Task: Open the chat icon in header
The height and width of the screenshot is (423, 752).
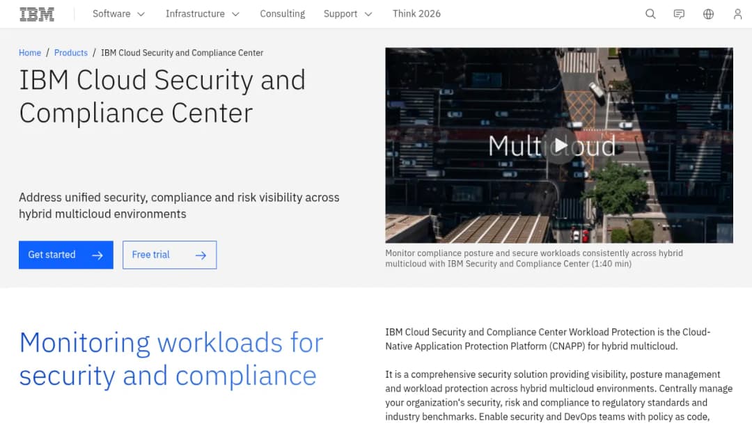Action: (x=679, y=14)
